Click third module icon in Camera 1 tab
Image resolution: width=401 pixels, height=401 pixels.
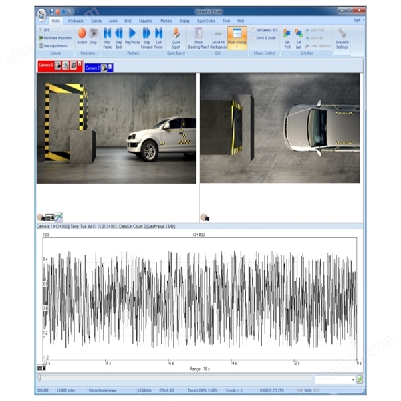pos(74,65)
